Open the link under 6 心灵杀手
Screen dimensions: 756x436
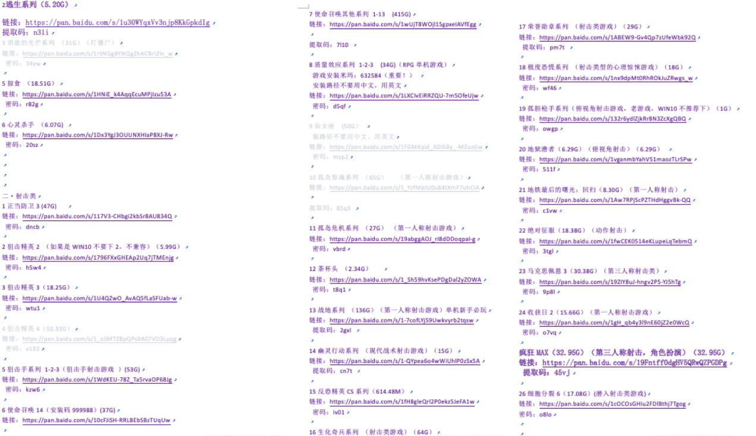[97, 135]
